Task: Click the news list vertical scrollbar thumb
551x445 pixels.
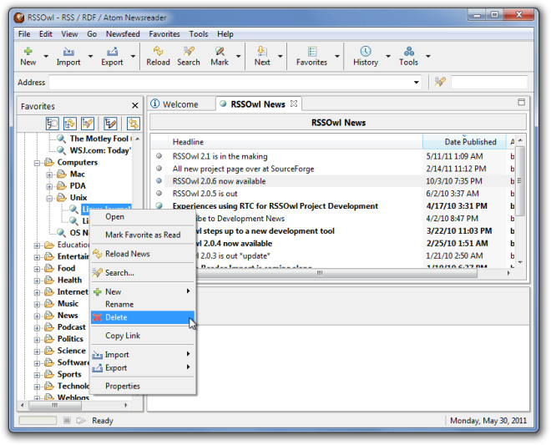Action: 520,181
